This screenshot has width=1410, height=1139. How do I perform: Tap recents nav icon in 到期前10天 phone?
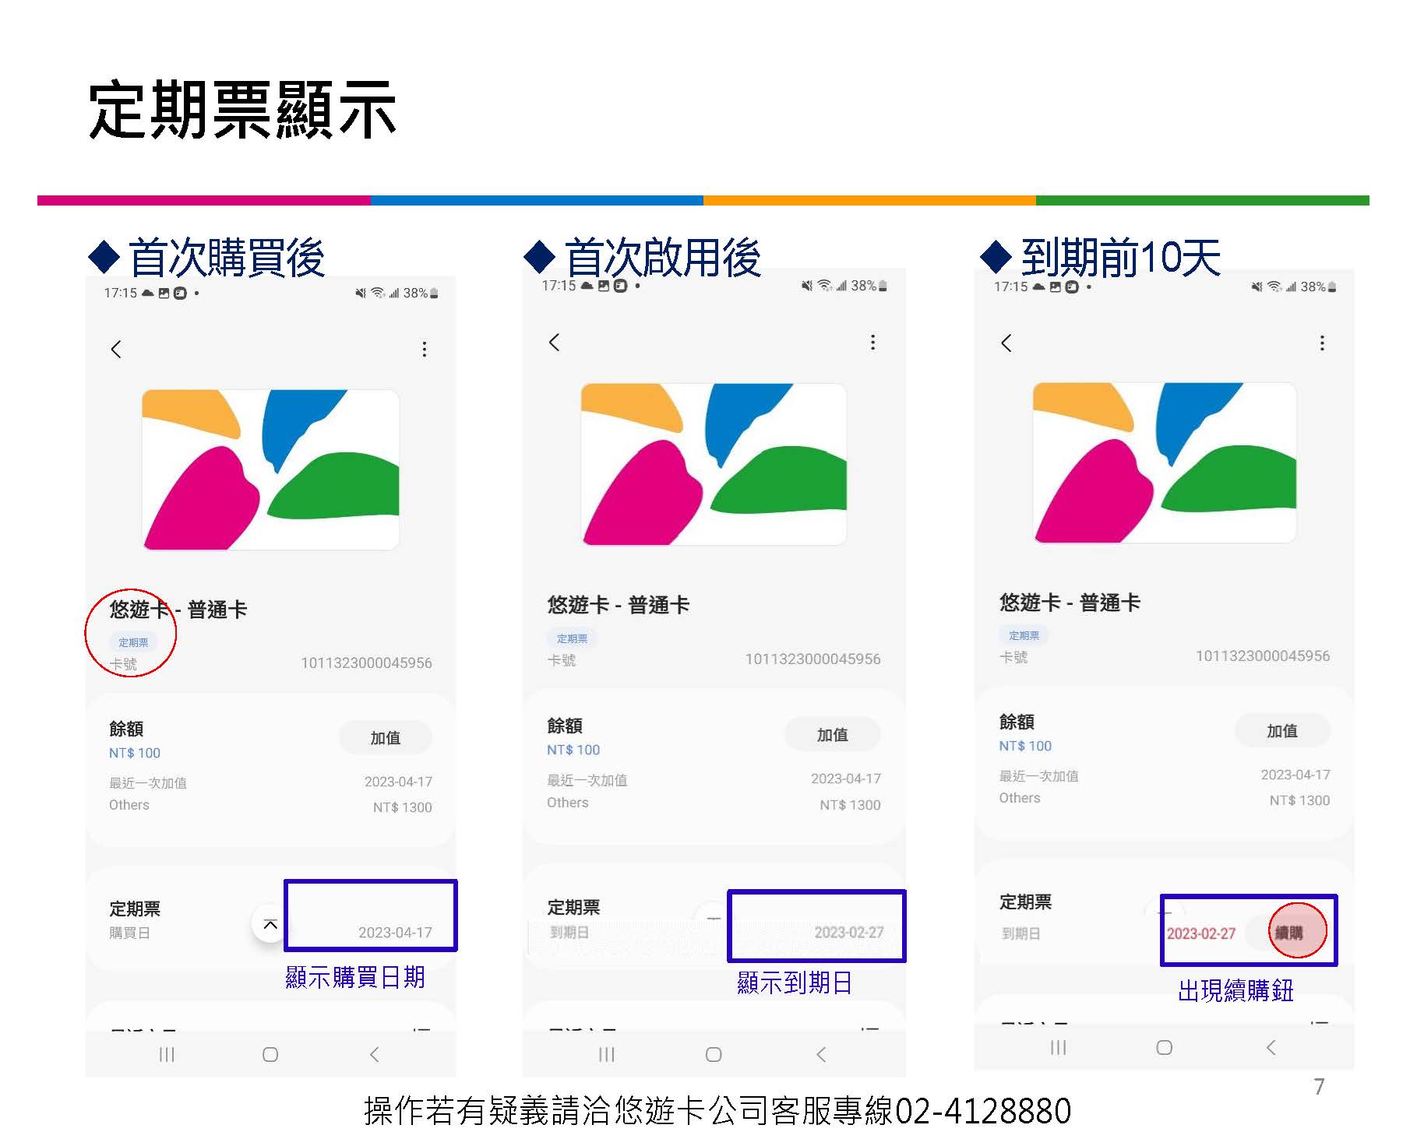tap(1058, 1047)
